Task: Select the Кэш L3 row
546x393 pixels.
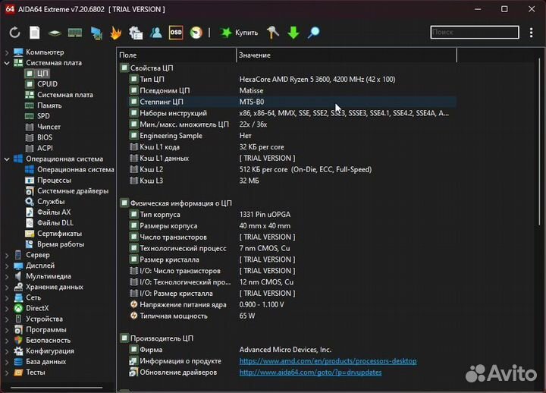Action: (x=293, y=181)
